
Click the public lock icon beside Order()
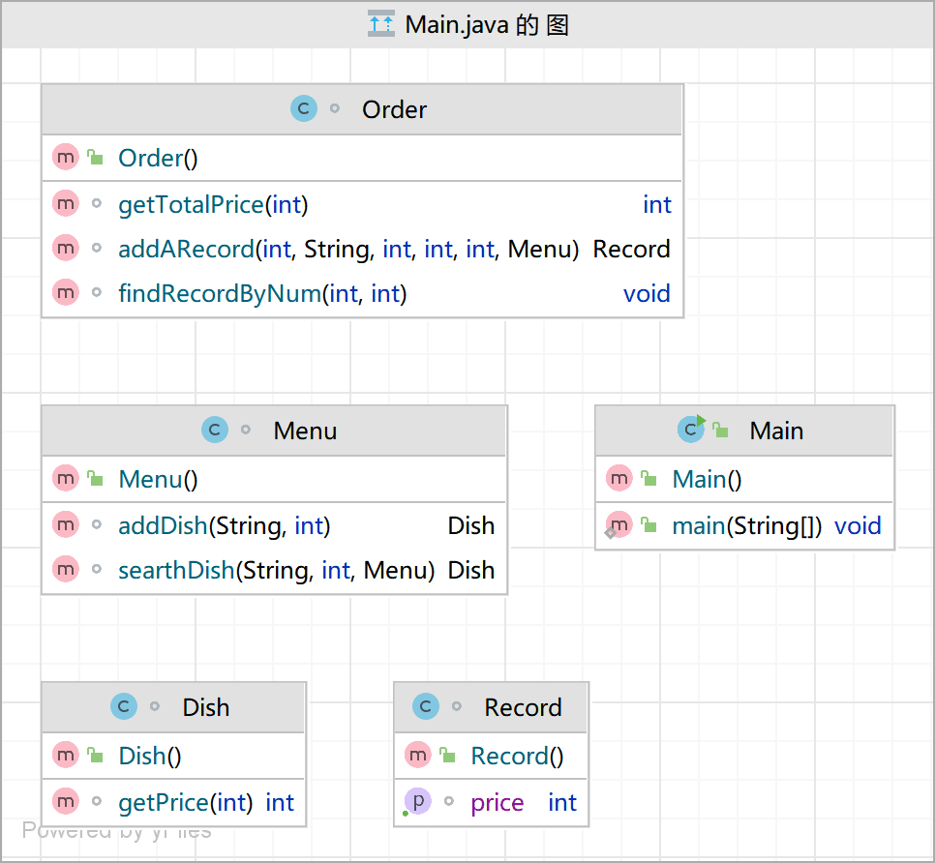coord(95,158)
